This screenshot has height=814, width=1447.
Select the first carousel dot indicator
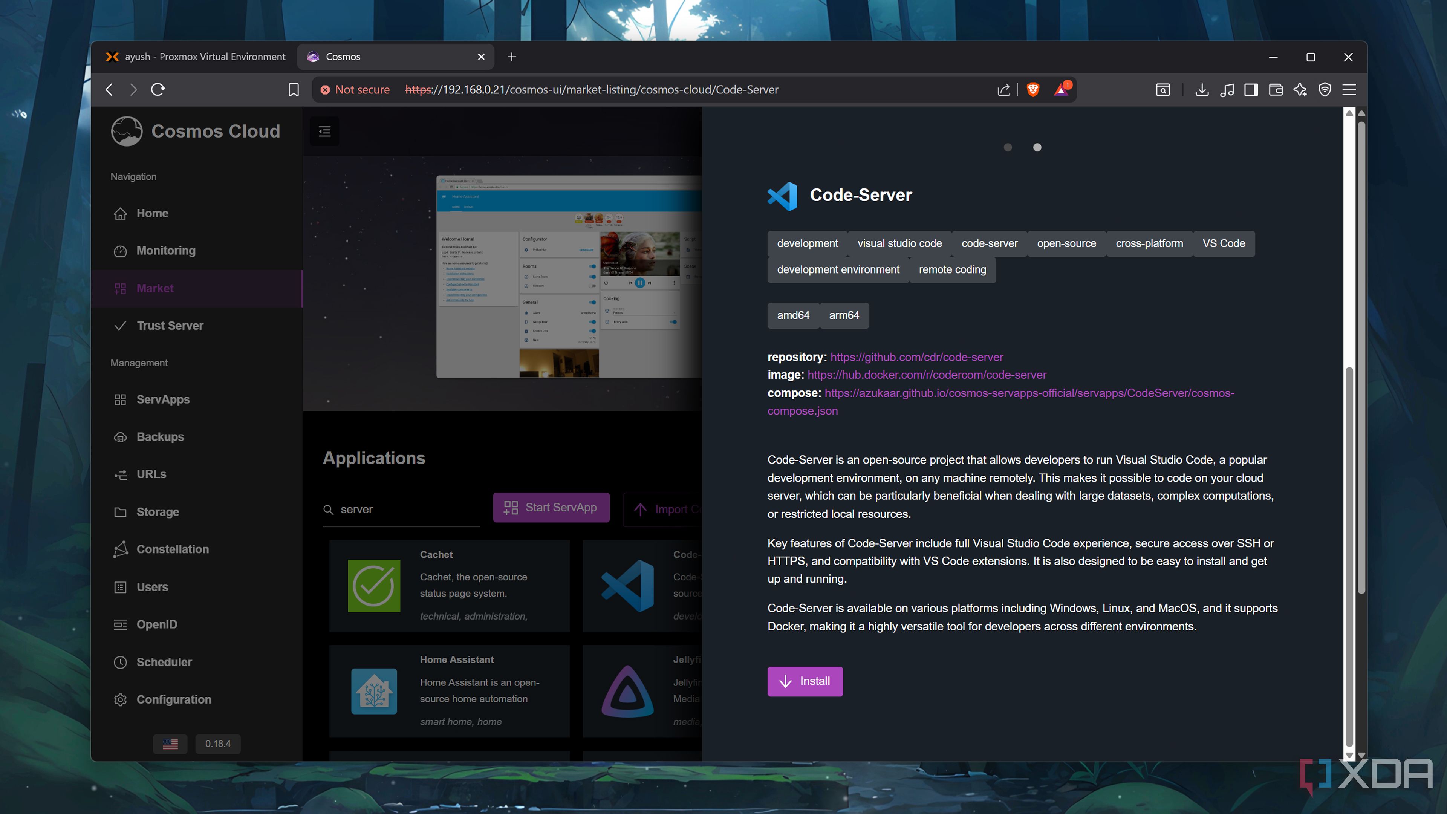point(1008,147)
